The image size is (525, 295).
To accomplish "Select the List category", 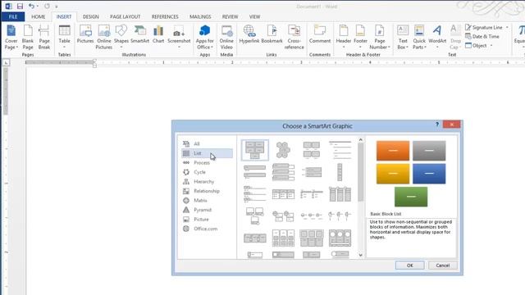I will coord(207,153).
